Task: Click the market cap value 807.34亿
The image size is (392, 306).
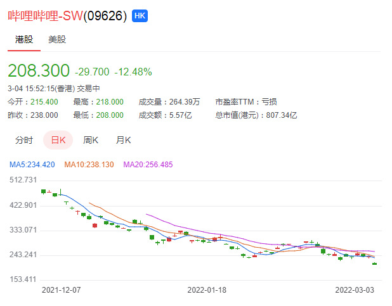Action: (282, 115)
